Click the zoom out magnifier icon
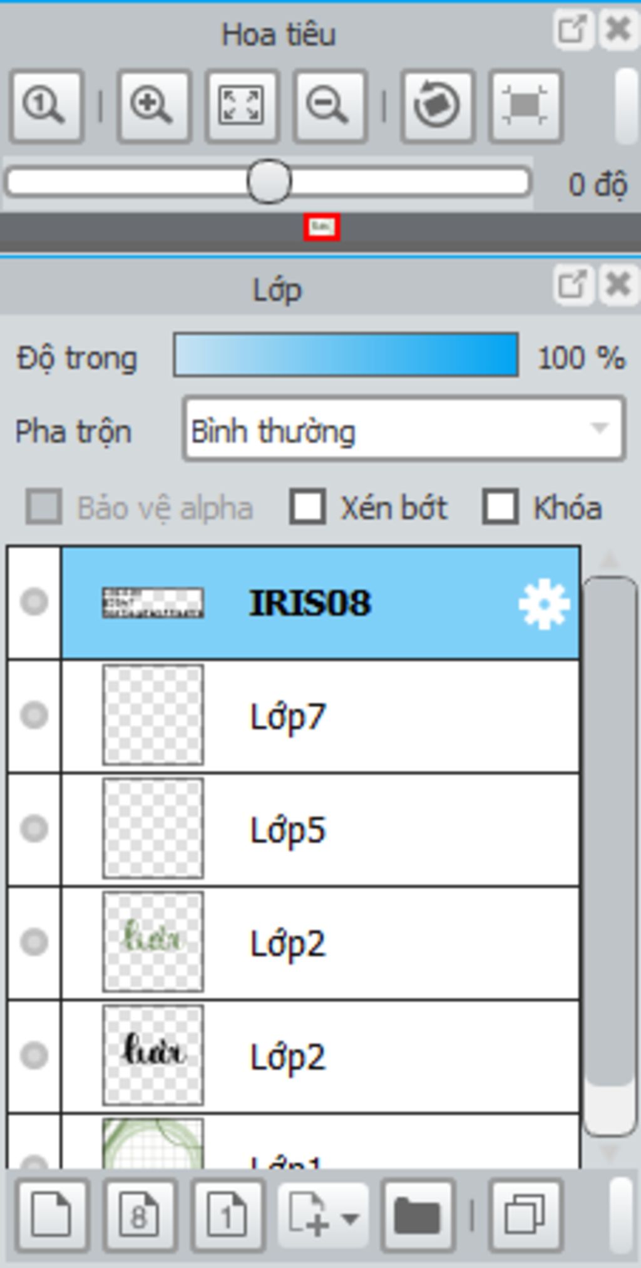This screenshot has height=1268, width=641. pyautogui.click(x=331, y=106)
